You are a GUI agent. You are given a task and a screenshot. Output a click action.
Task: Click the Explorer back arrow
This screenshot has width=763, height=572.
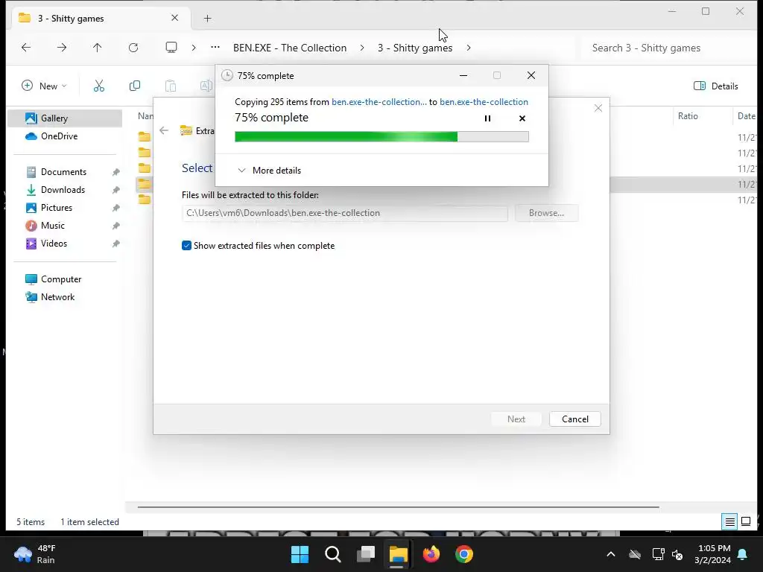pyautogui.click(x=26, y=47)
